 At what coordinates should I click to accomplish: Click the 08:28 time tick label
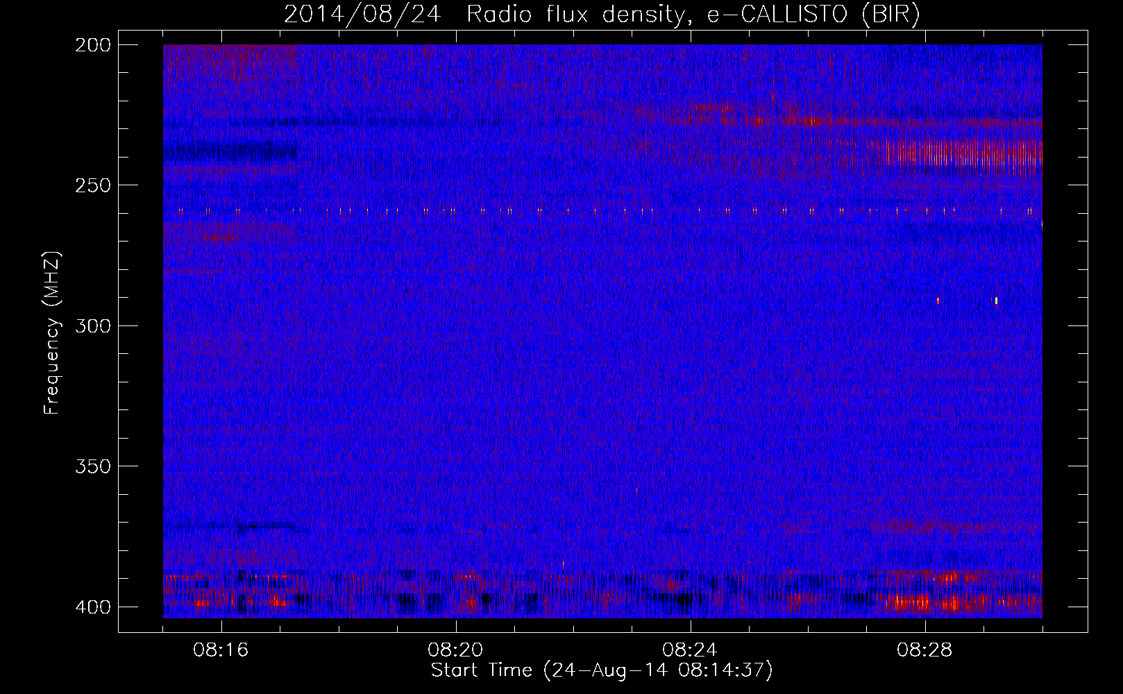[924, 650]
